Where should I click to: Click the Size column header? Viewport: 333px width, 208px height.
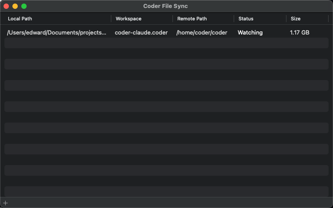click(295, 19)
